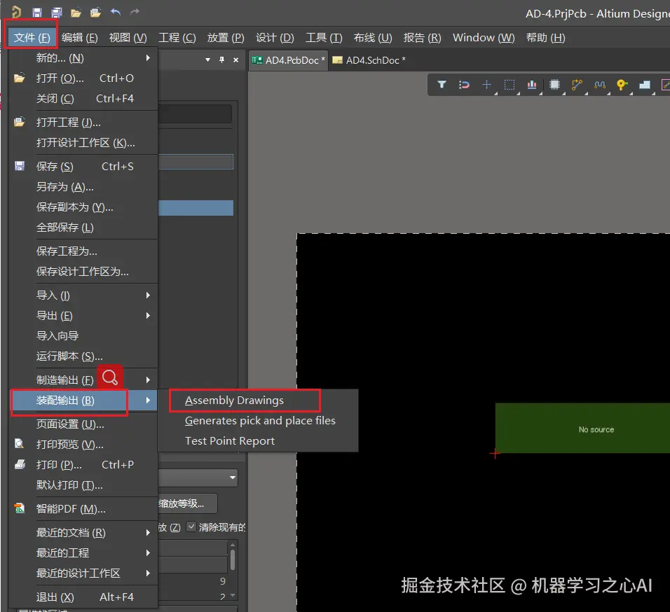Image resolution: width=670 pixels, height=612 pixels.
Task: Choose 运行脚本 (S)... menu item
Action: point(84,356)
